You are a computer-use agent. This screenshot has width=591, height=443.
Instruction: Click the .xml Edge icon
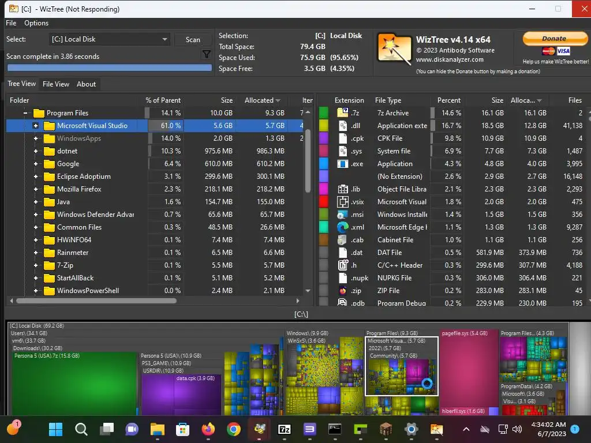coord(343,227)
